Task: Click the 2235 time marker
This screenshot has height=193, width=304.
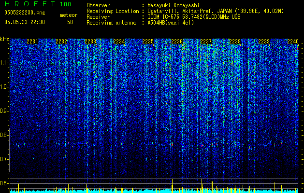Action: pos(148,41)
